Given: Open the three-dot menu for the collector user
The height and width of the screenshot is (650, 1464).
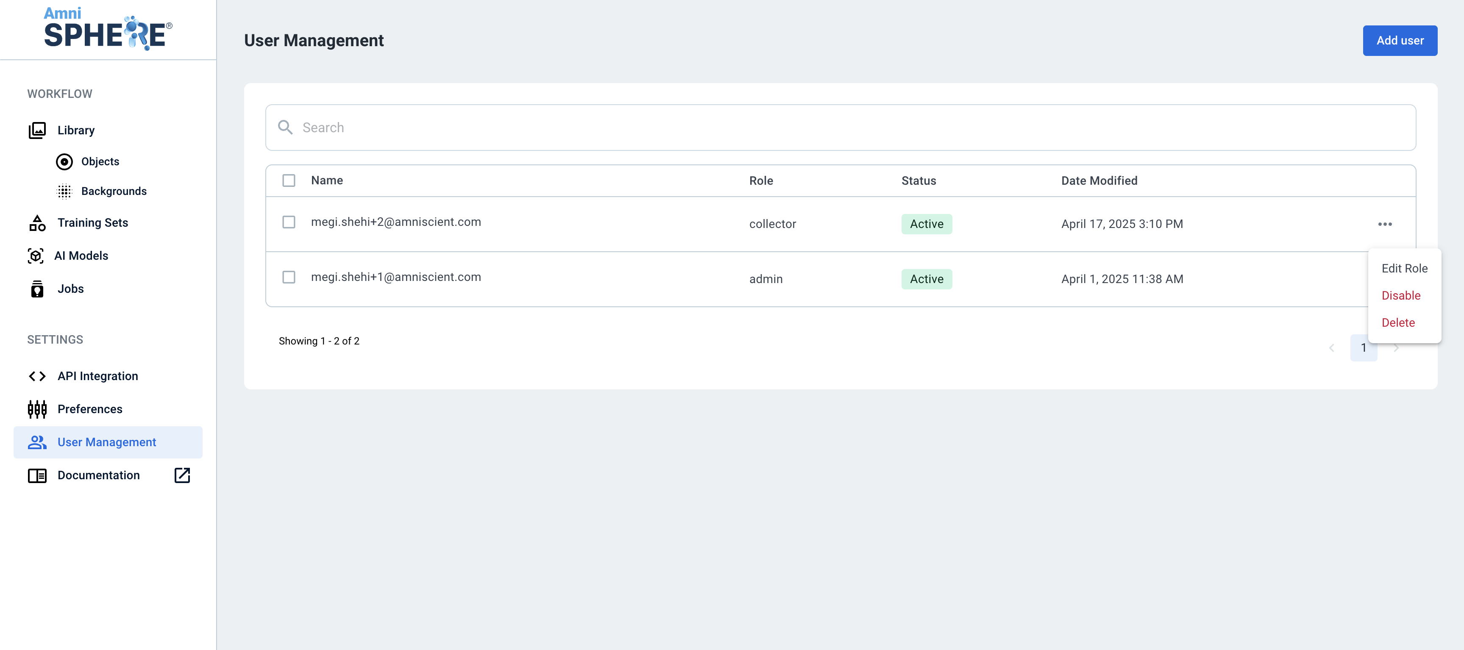Looking at the screenshot, I should click(x=1384, y=224).
